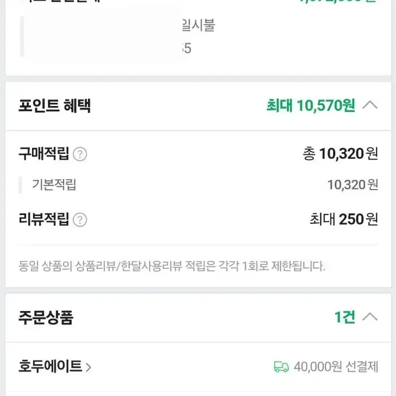Click the arrow icon right of 호두에이트
Image resolution: width=396 pixels, height=396 pixels.
point(88,367)
